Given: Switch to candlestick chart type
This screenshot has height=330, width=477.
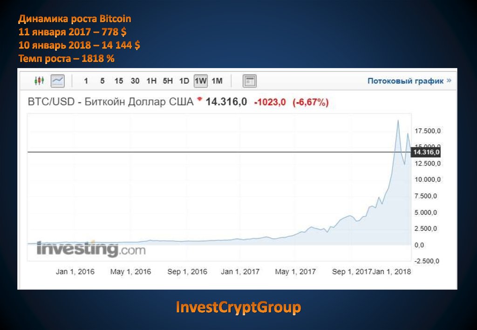Looking at the screenshot, I should click(x=39, y=81).
